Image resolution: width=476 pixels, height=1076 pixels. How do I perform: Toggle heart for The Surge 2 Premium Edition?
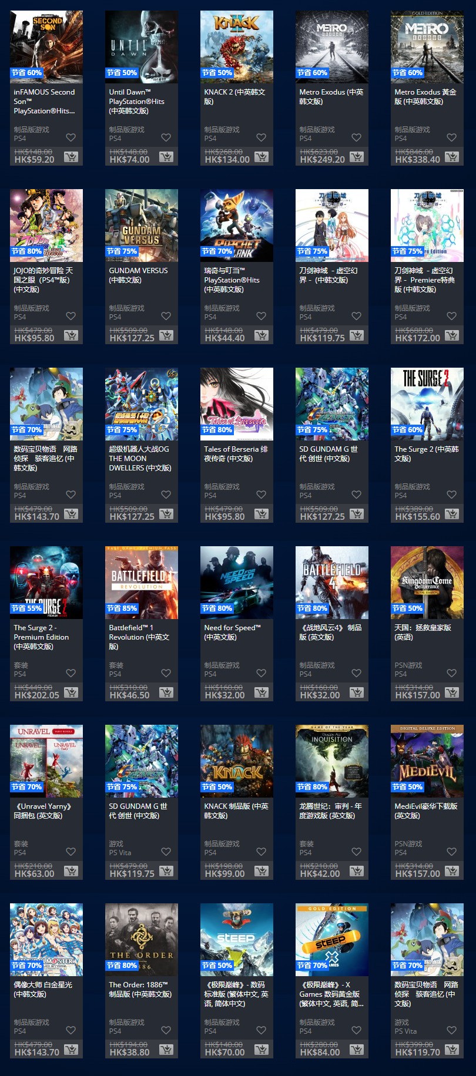[71, 673]
